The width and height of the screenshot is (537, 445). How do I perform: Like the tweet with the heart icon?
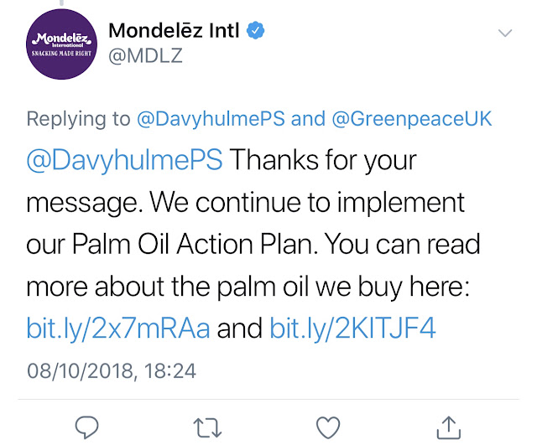328,427
